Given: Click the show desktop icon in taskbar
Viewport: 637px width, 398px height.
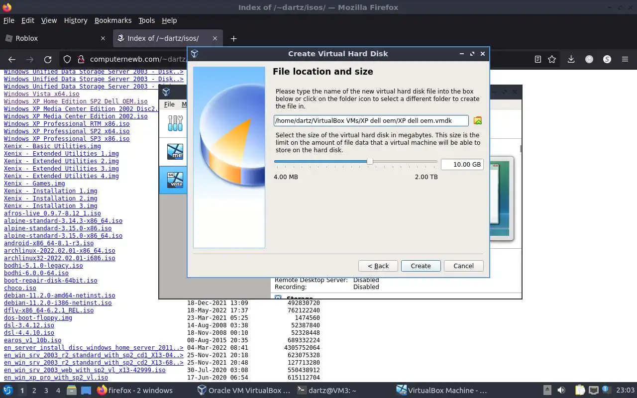Looking at the screenshot, I should [86, 391].
